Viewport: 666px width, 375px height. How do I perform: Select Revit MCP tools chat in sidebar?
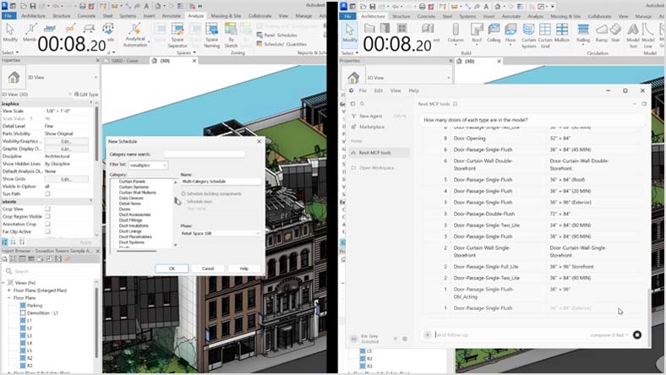pyautogui.click(x=378, y=153)
